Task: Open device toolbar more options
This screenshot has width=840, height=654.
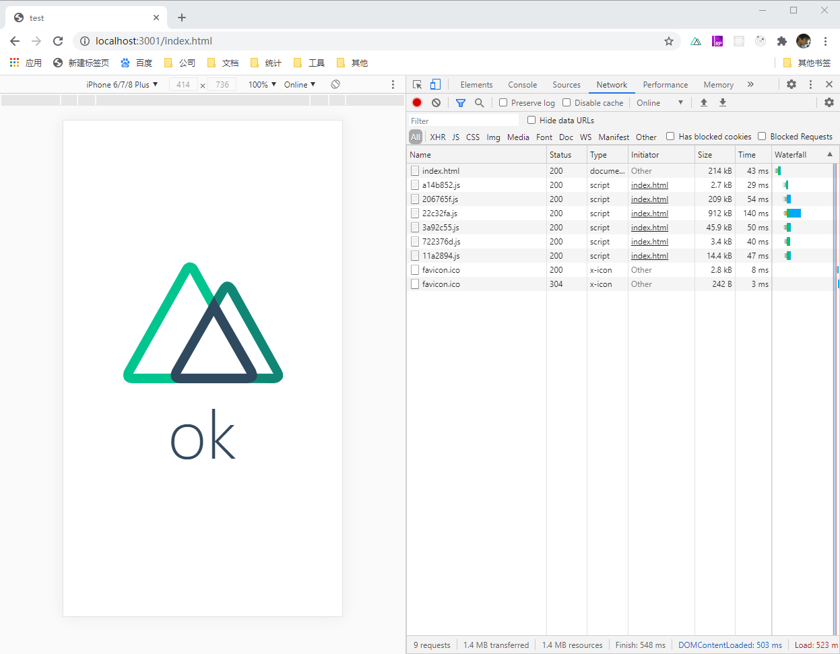Action: click(393, 84)
